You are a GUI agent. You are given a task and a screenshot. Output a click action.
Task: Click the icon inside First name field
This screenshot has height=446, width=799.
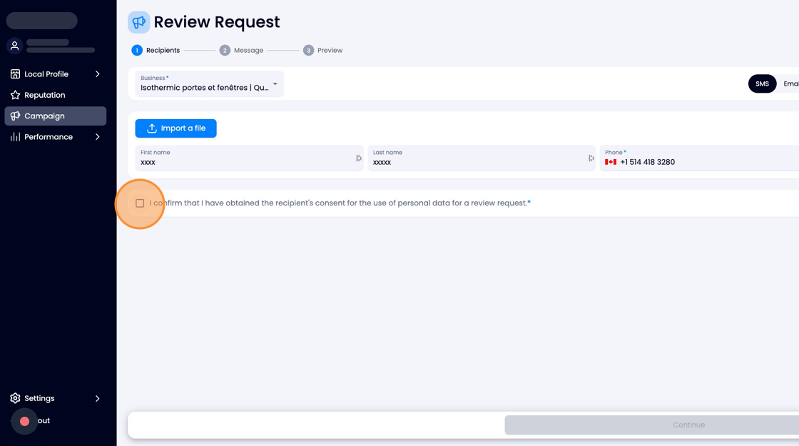click(x=359, y=158)
